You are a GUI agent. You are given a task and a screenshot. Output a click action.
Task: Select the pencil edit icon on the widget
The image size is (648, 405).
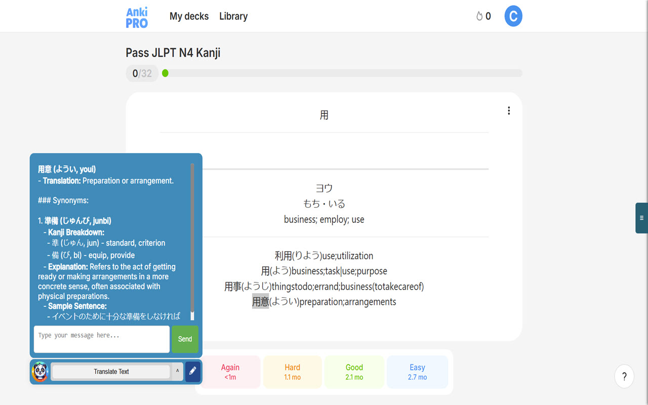tap(192, 371)
